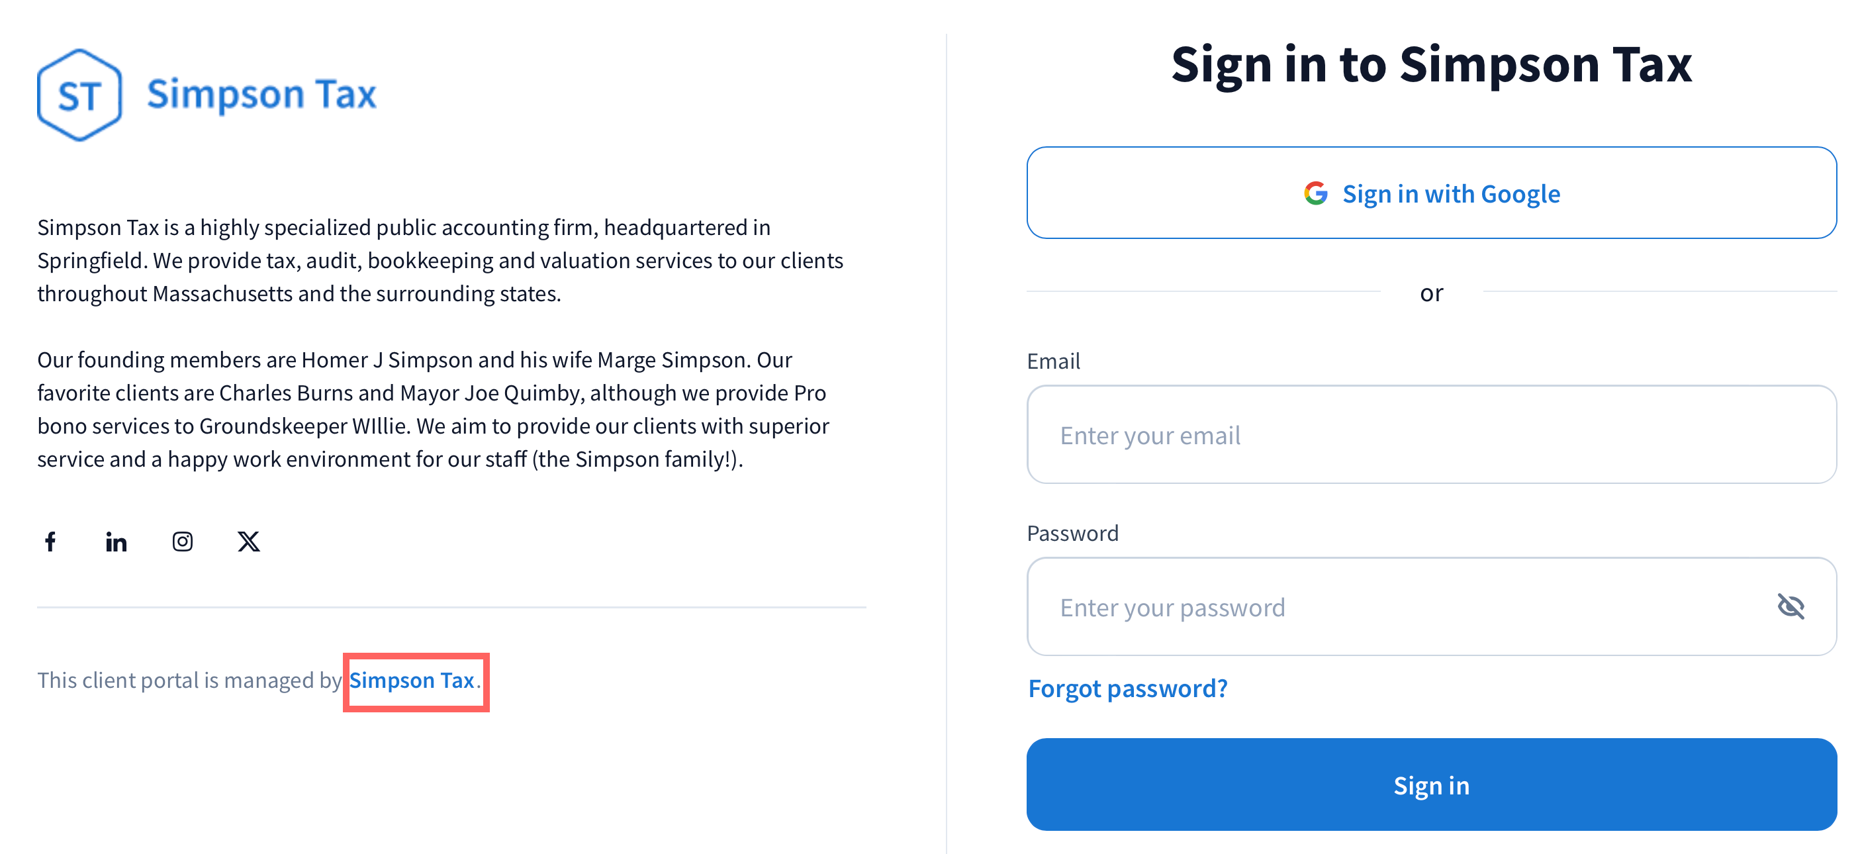Screen dimensions: 1860x854
Task: Toggle password visibility eye icon
Action: (1790, 606)
